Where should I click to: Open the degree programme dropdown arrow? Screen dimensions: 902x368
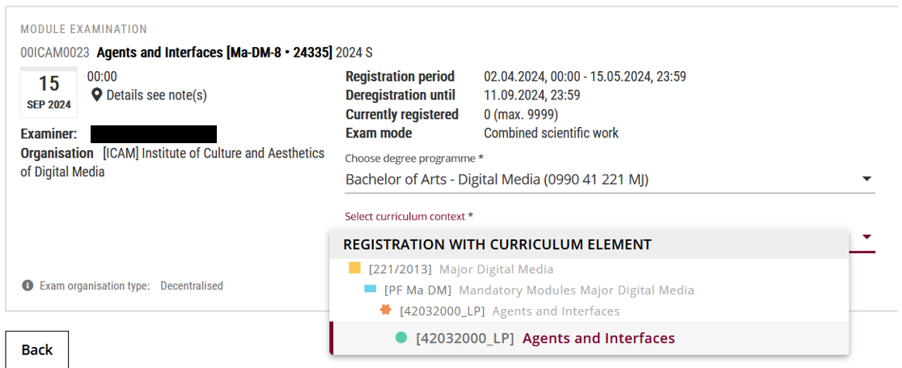867,180
